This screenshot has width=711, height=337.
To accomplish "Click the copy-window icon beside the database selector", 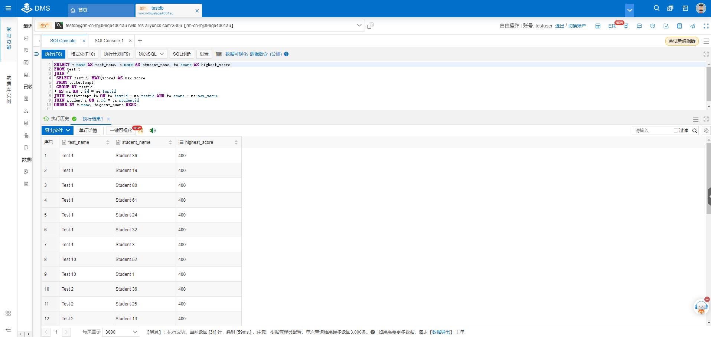I will [x=370, y=26].
